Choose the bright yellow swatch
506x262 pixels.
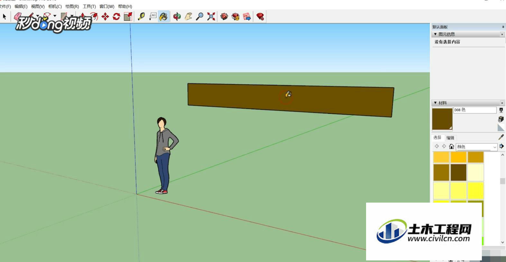pos(475,191)
